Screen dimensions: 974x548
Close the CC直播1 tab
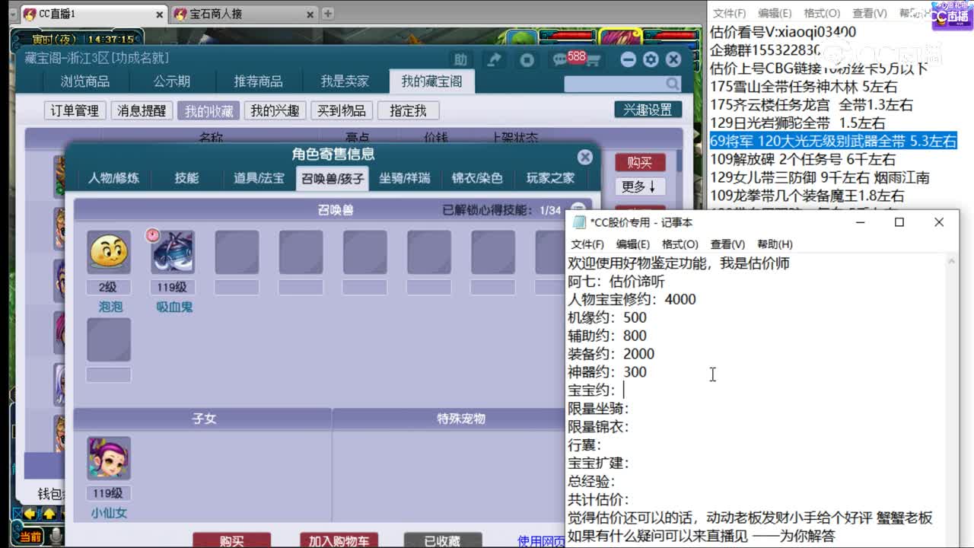coord(160,14)
